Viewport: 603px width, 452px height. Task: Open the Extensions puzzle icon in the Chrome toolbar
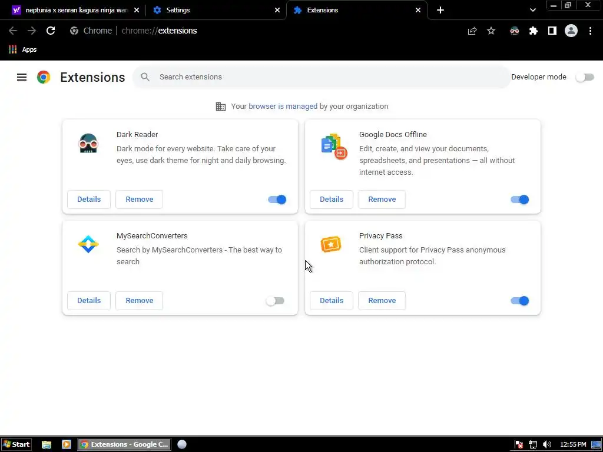click(533, 31)
